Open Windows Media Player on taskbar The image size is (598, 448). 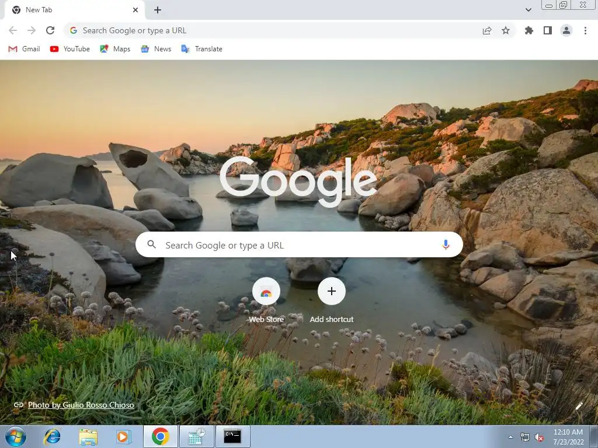coord(123,436)
